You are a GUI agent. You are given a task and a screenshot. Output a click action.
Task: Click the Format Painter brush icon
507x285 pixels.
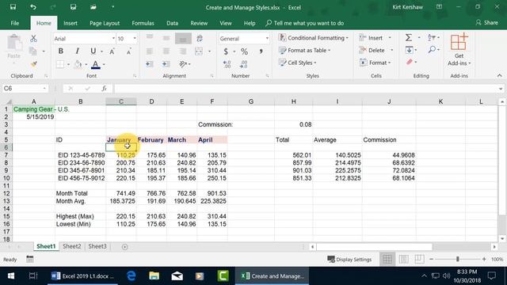click(x=33, y=64)
